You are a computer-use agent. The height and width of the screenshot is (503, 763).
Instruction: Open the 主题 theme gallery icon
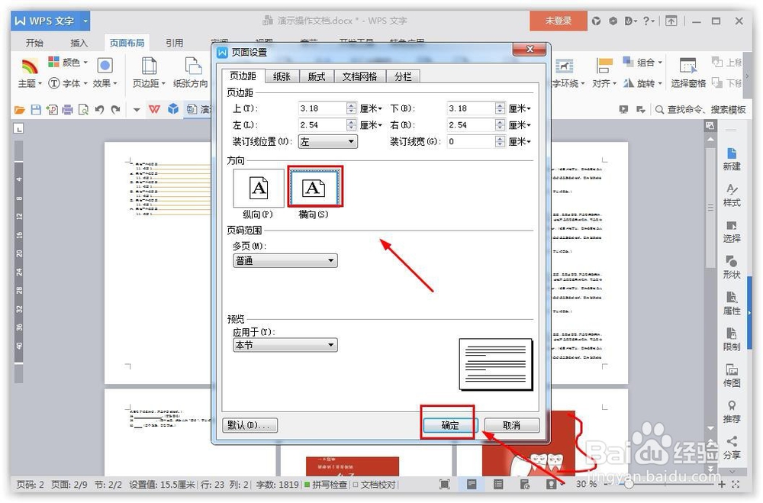[30, 65]
